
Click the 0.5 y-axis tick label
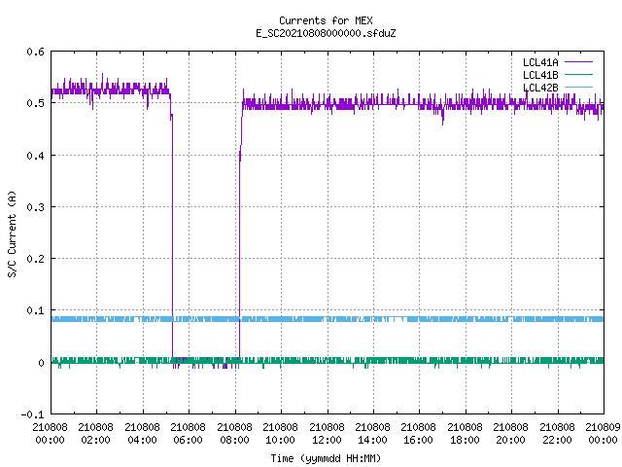[35, 103]
